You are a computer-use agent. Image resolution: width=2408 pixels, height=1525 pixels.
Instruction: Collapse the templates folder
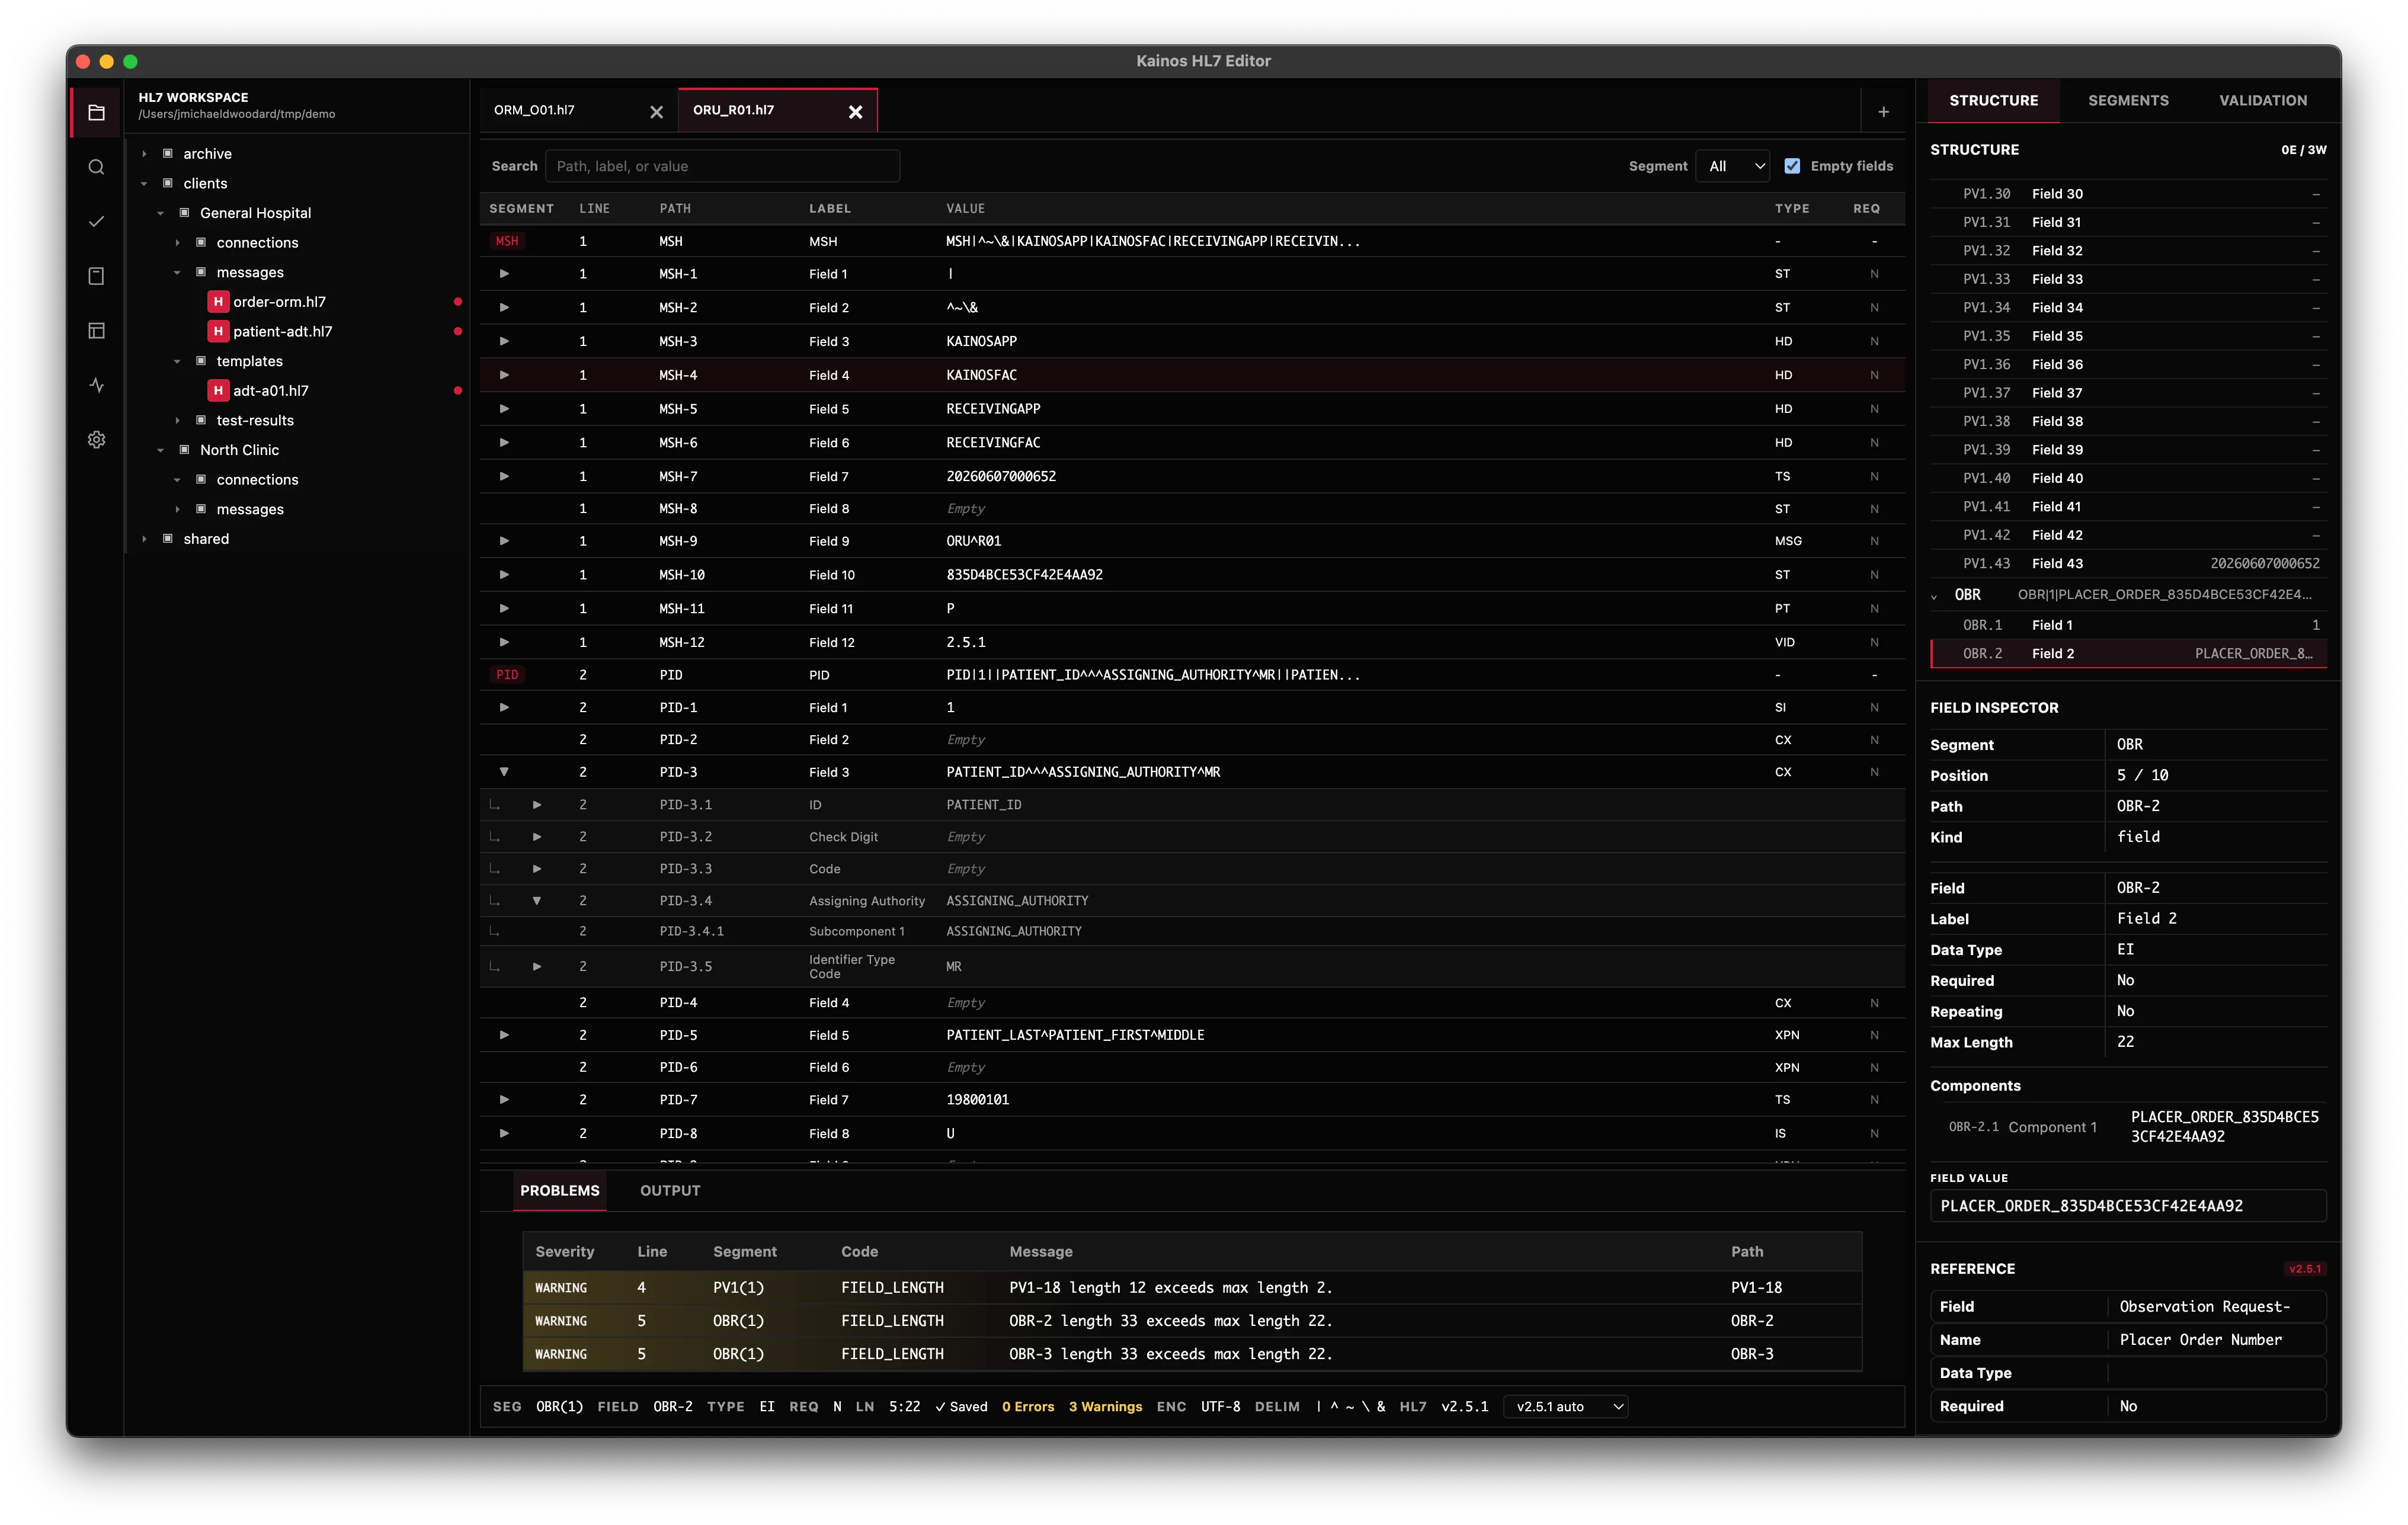click(x=177, y=361)
